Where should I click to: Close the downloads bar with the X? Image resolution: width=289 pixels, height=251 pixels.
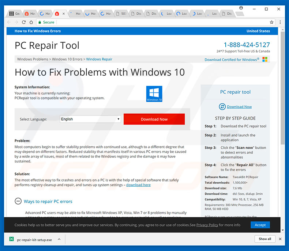pos(280,239)
